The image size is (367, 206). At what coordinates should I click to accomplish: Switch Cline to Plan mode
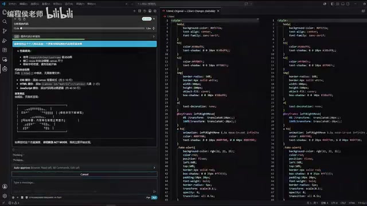pyautogui.click(x=148, y=197)
